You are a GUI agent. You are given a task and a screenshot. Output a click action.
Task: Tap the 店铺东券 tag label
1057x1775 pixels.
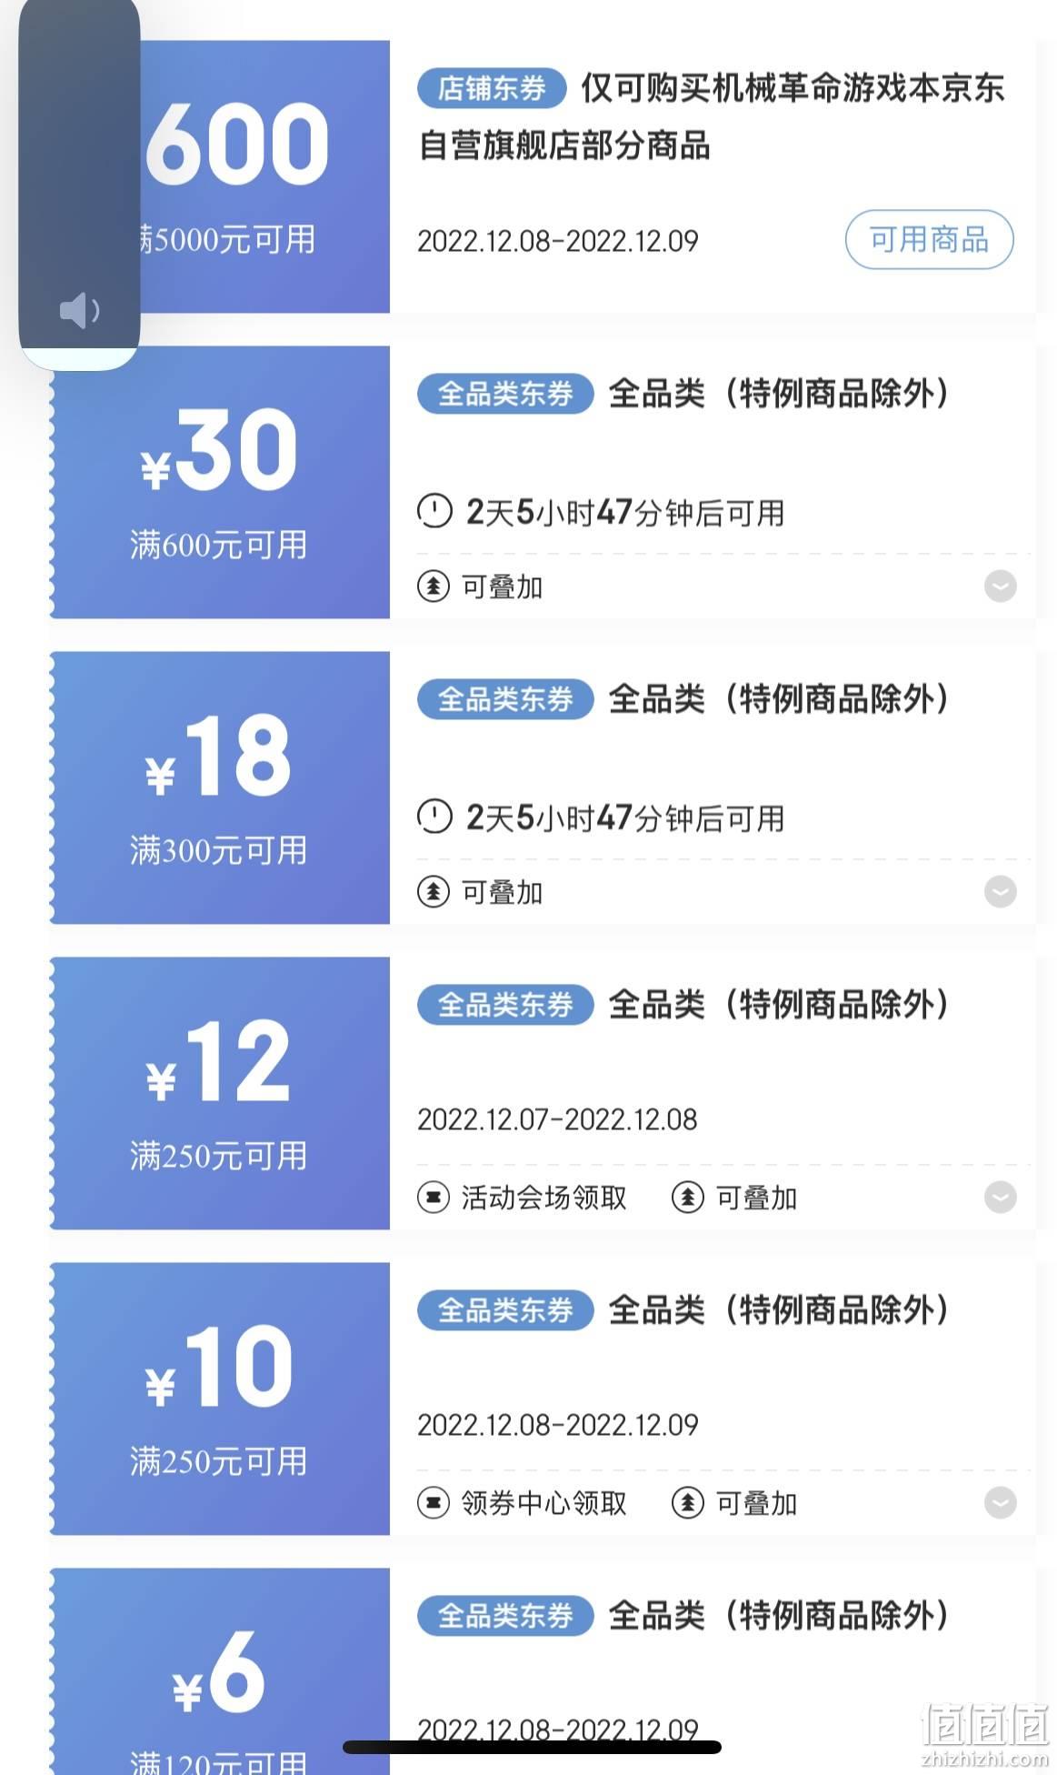tap(492, 88)
